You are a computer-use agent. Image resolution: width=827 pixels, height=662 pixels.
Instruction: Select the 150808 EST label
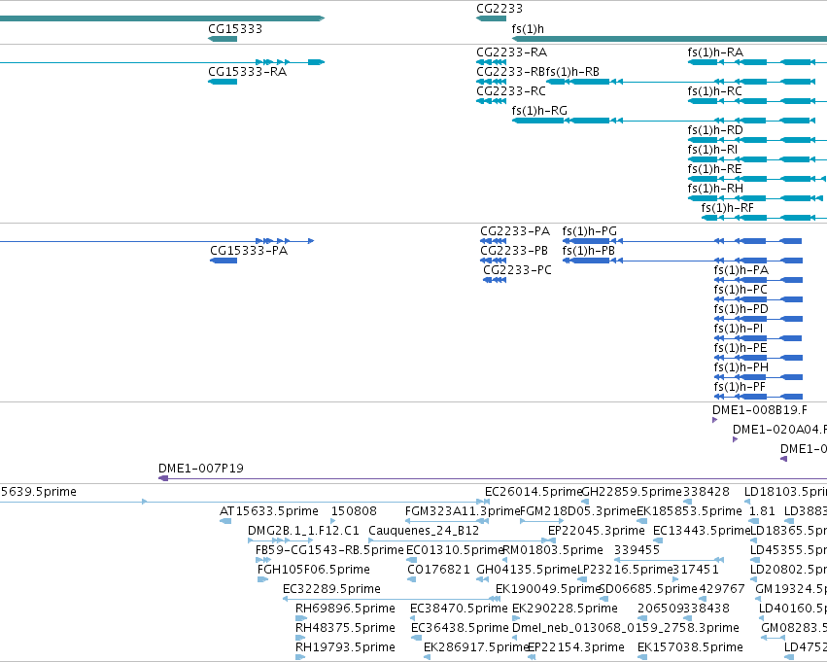[x=354, y=511]
